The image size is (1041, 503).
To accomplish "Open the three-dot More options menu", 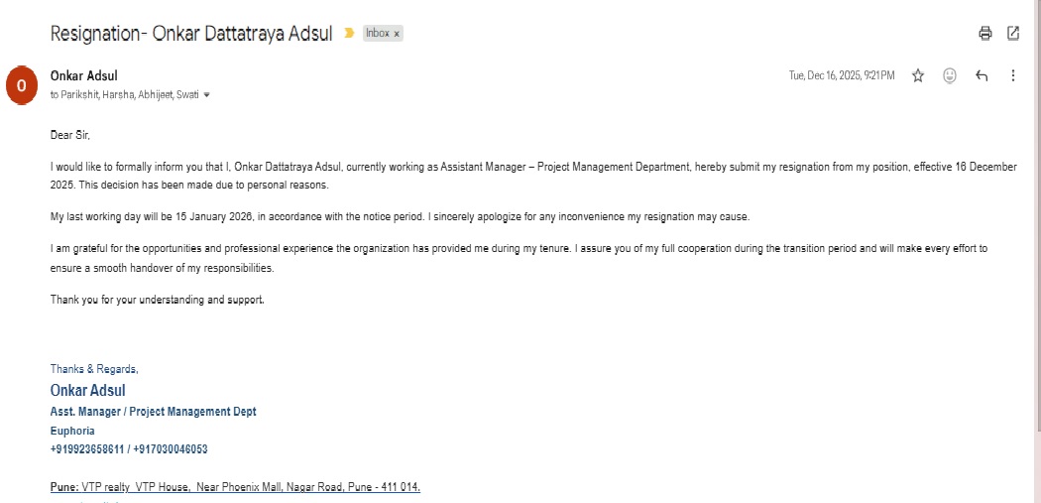I will click(x=1013, y=75).
